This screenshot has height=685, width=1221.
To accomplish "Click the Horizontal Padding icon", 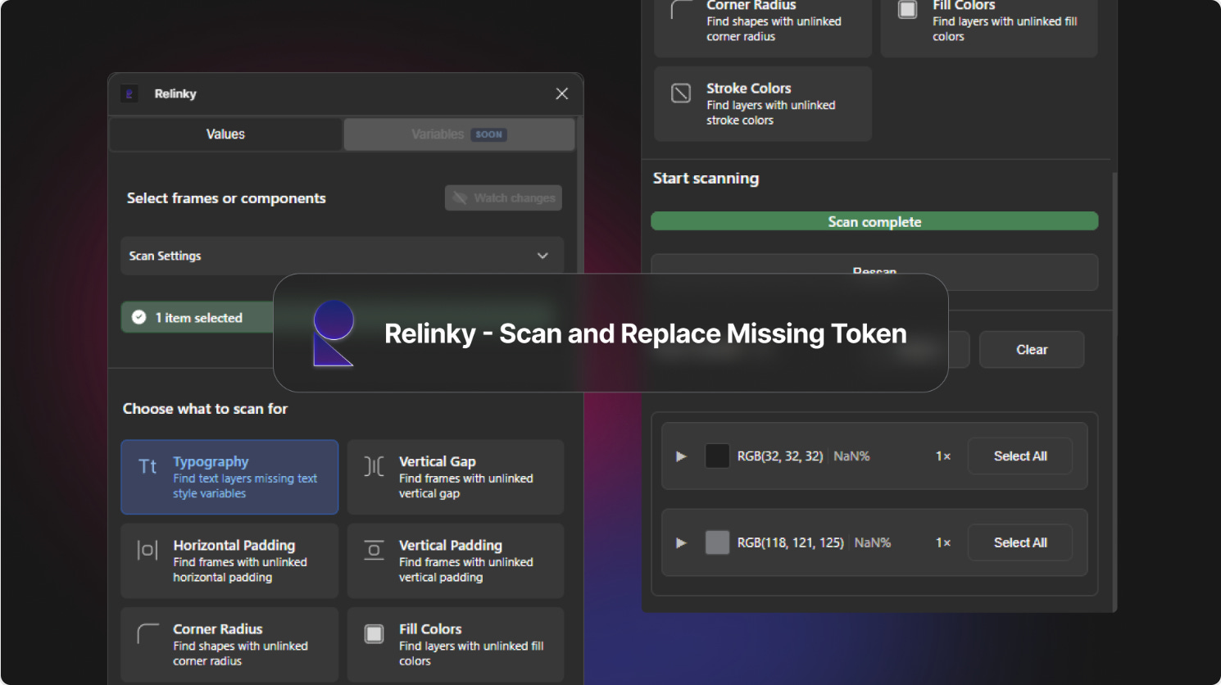I will (x=148, y=550).
